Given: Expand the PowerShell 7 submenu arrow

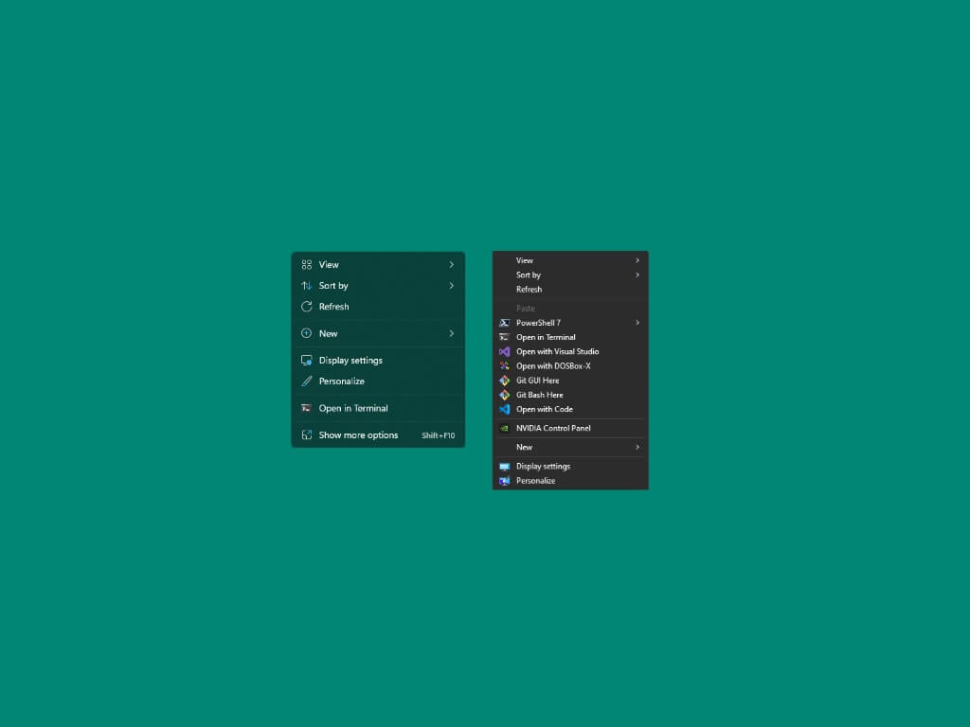Looking at the screenshot, I should (638, 323).
